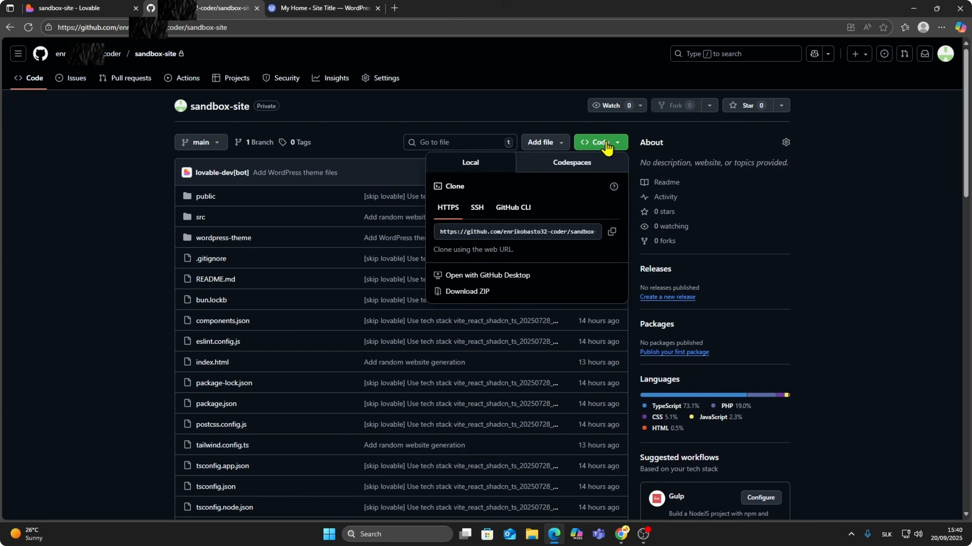The height and width of the screenshot is (546, 972).
Task: Open the Insights repository tab
Action: (x=330, y=78)
